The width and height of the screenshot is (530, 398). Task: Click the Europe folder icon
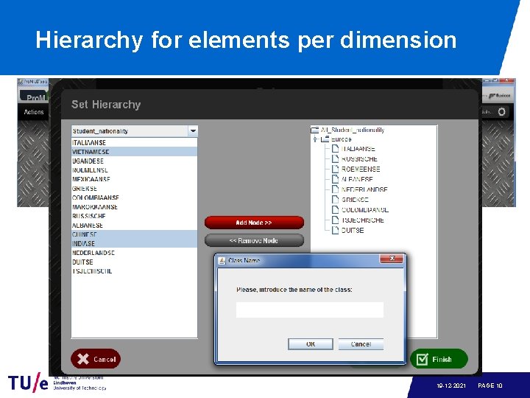325,139
